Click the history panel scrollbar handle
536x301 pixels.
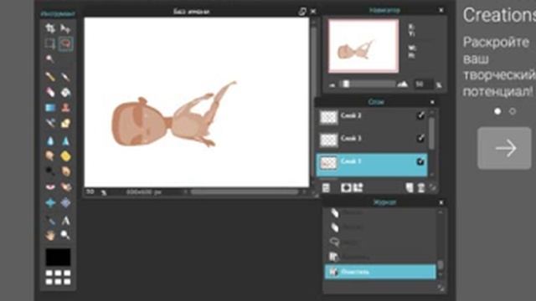point(441,265)
